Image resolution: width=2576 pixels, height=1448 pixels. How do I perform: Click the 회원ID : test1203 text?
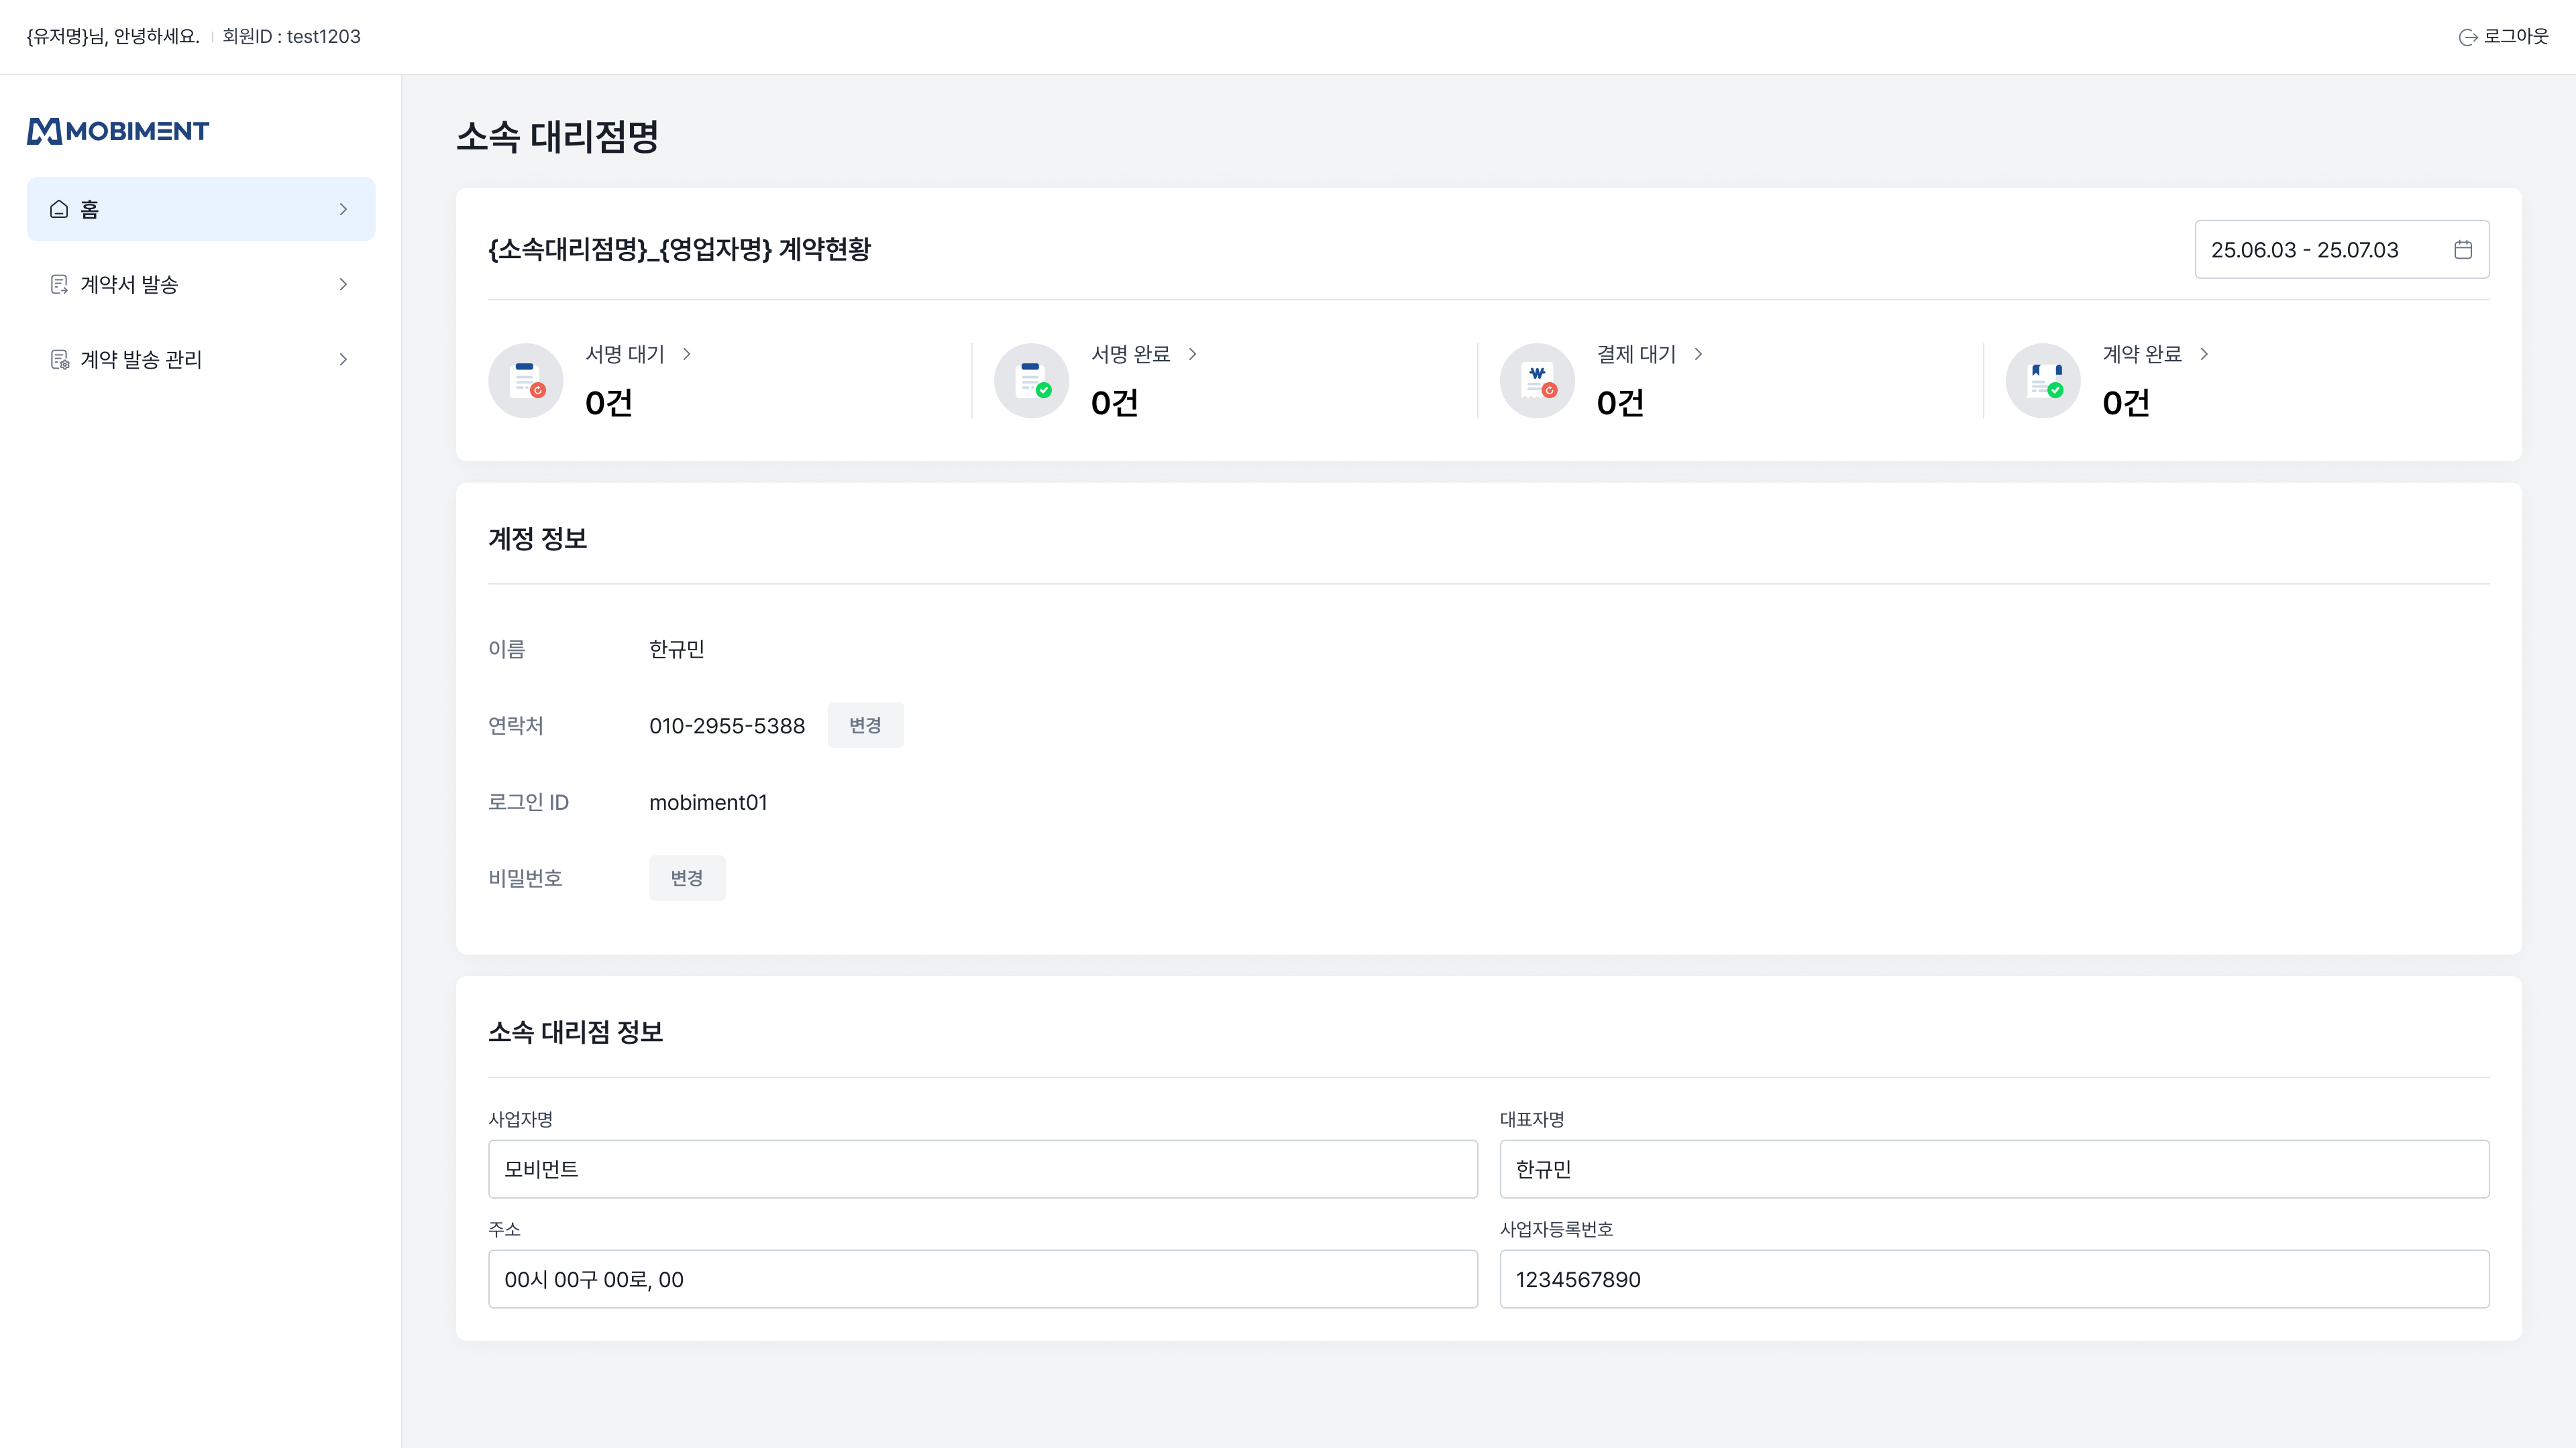291,37
